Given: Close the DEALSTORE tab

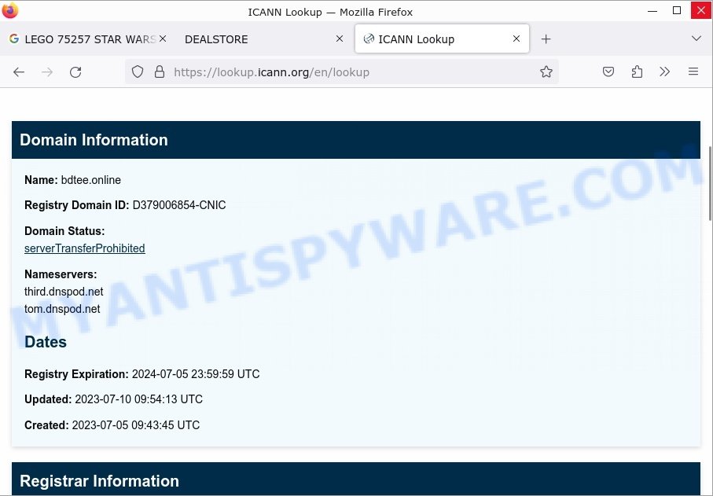Looking at the screenshot, I should pyautogui.click(x=340, y=39).
